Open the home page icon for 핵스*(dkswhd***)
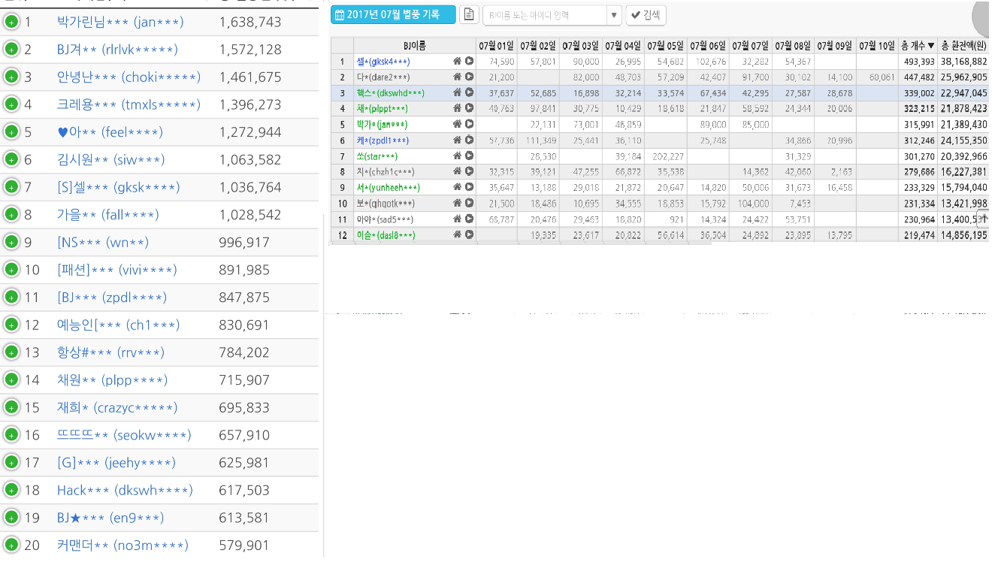This screenshot has width=992, height=562. click(457, 92)
